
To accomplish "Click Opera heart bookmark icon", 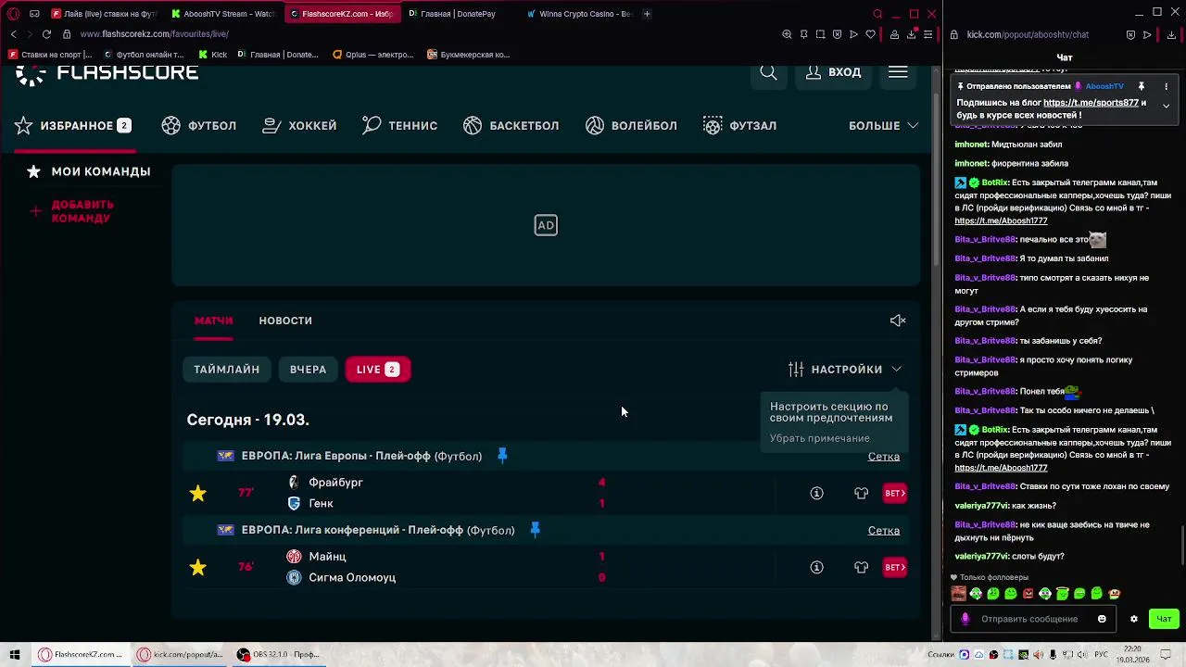I will (870, 34).
